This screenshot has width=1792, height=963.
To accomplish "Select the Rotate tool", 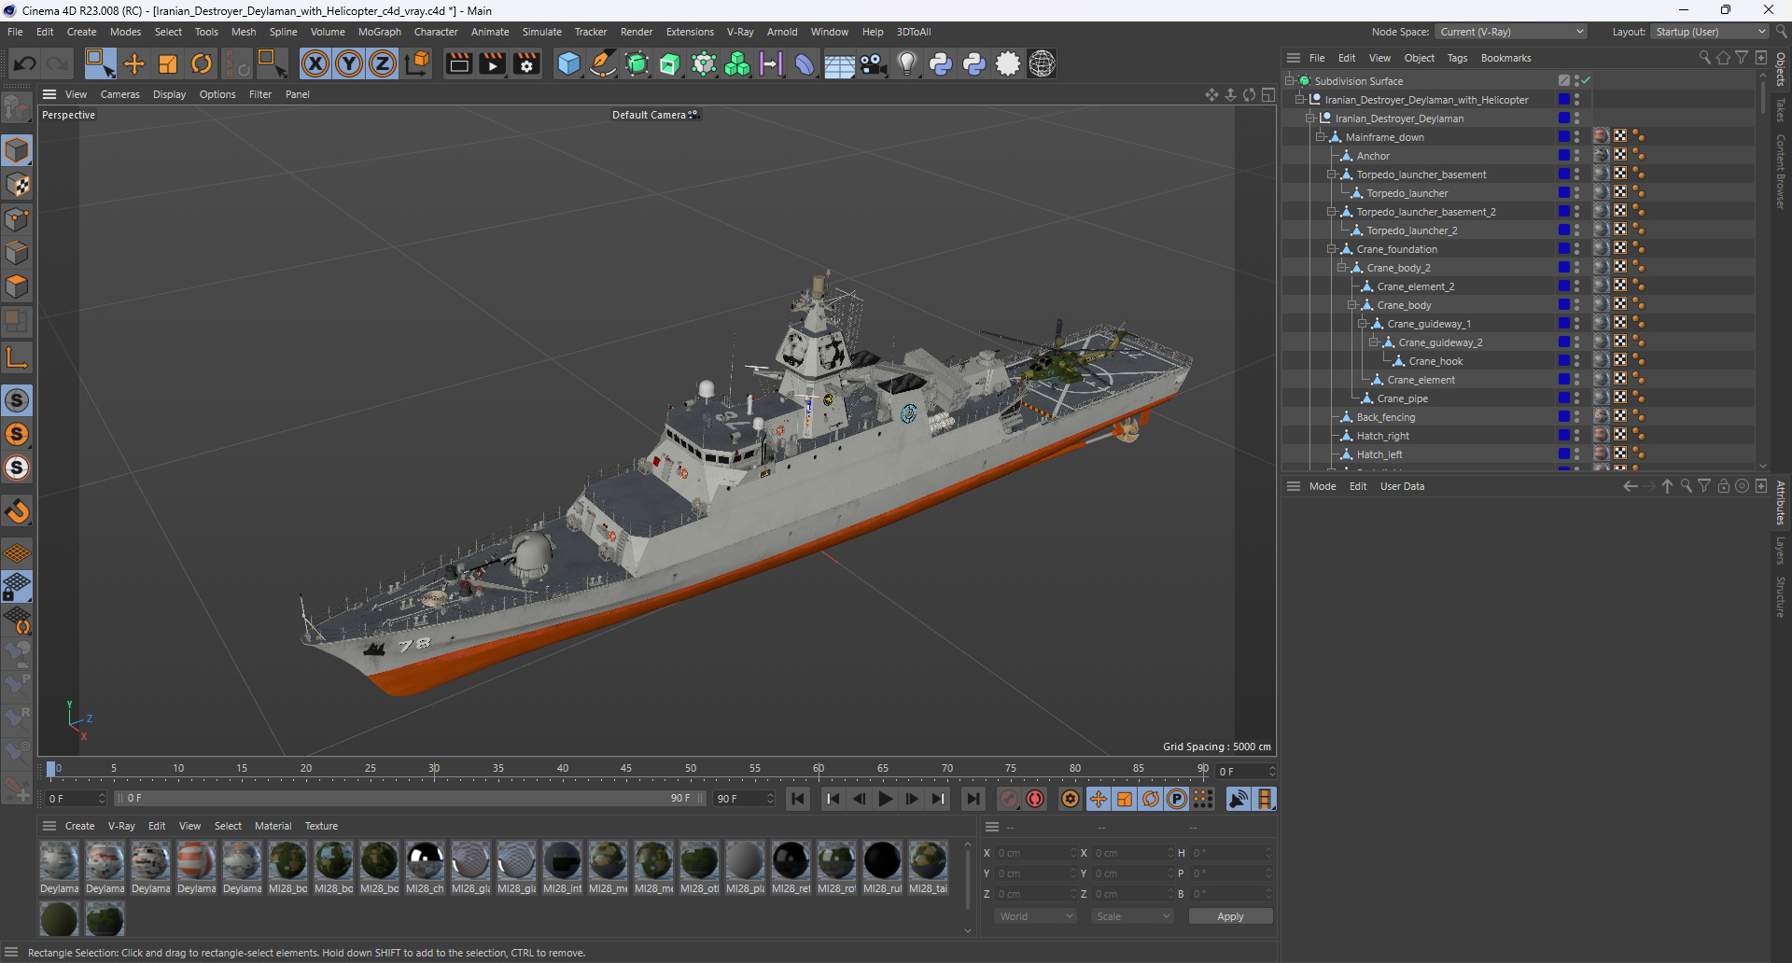I will pyautogui.click(x=202, y=63).
